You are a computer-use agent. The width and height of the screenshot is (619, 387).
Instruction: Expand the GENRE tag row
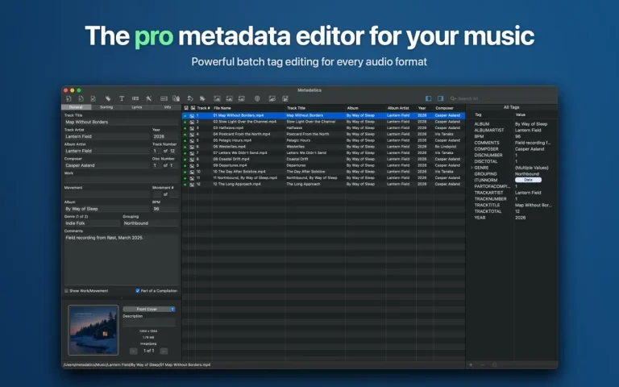pyautogui.click(x=472, y=168)
